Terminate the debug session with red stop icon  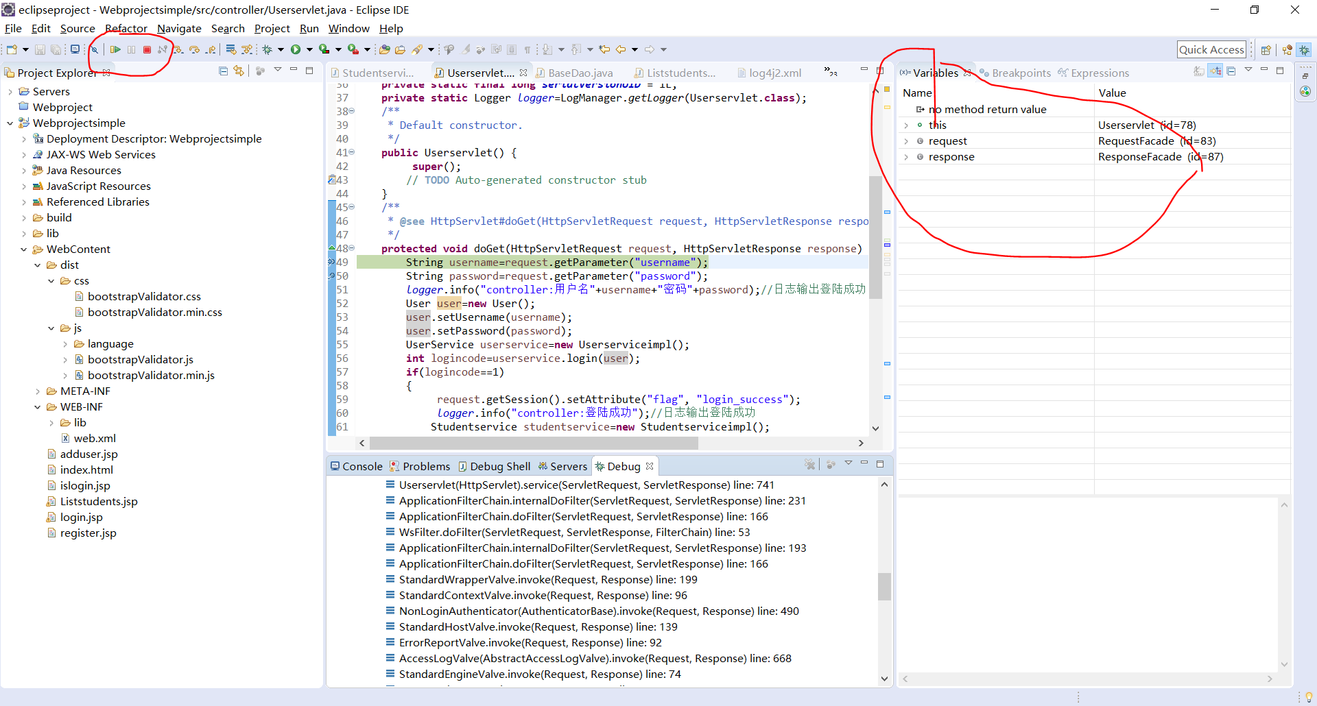(x=147, y=49)
